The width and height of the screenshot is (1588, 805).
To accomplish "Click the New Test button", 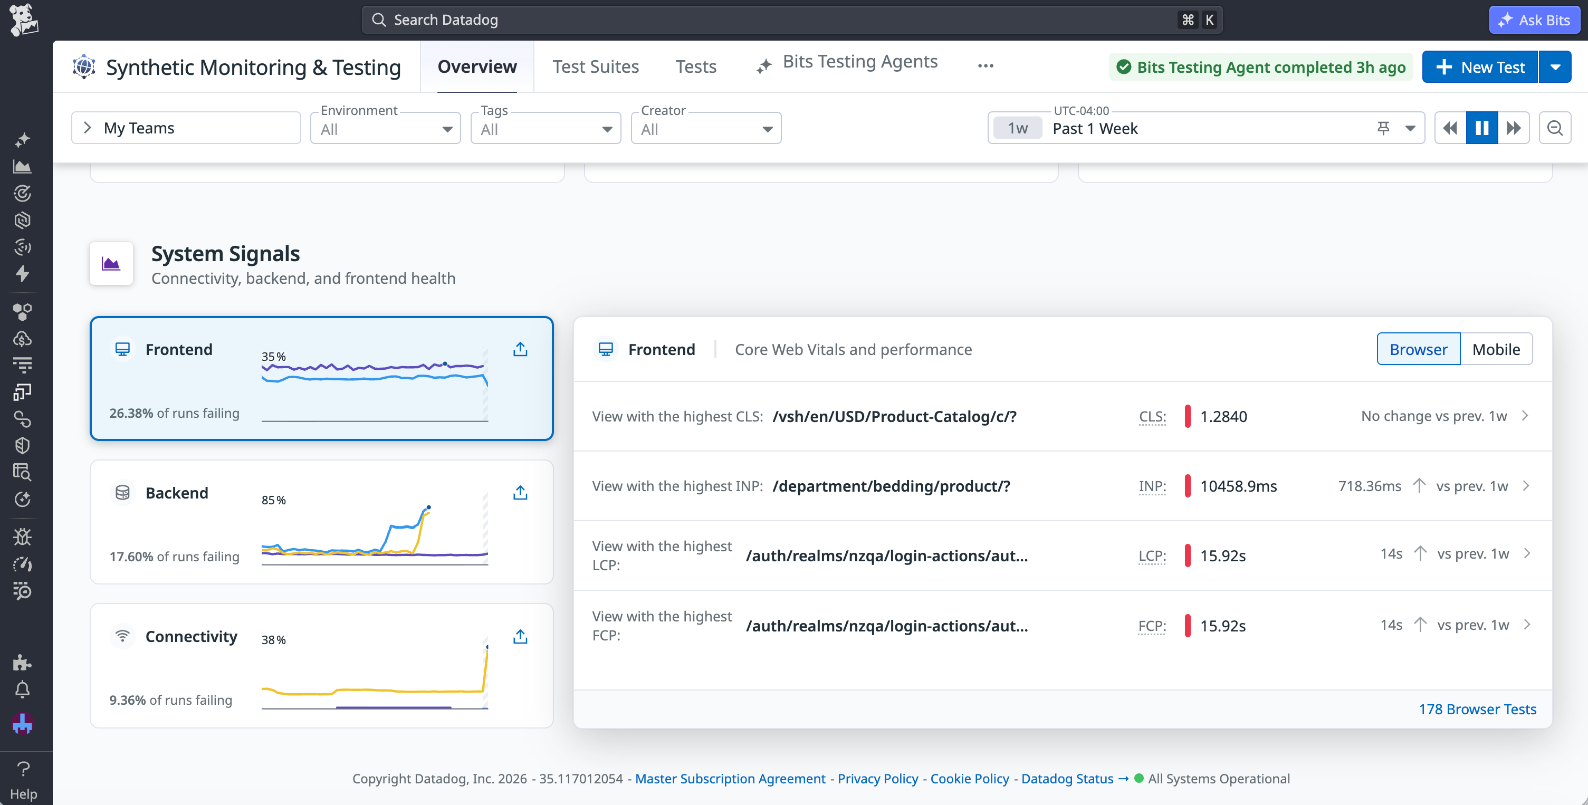I will pos(1480,66).
